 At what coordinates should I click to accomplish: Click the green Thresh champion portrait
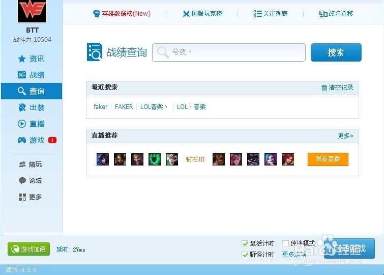(155, 159)
